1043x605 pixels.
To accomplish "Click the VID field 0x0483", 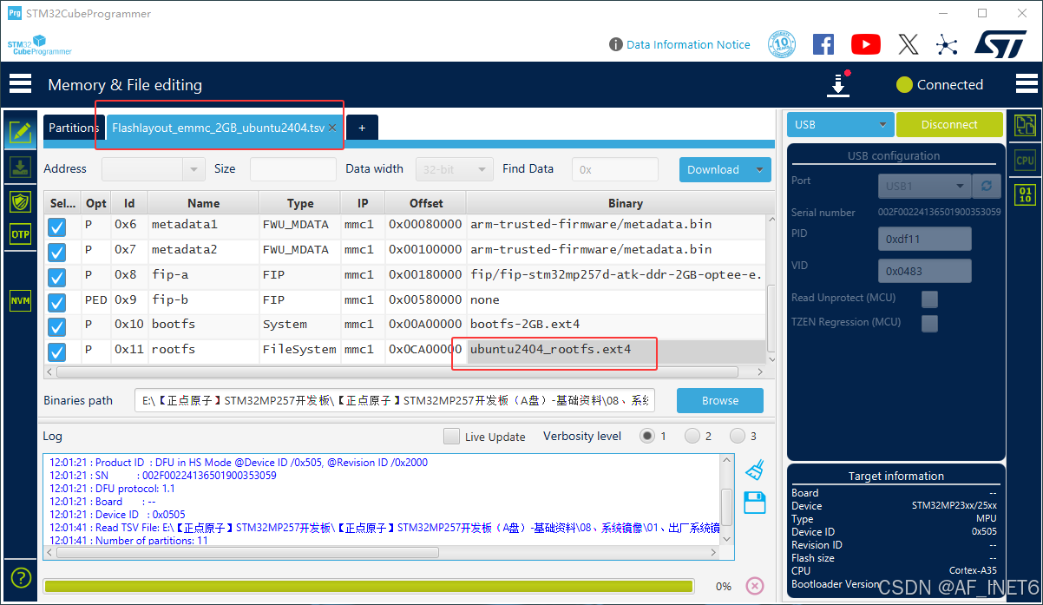I will (925, 271).
